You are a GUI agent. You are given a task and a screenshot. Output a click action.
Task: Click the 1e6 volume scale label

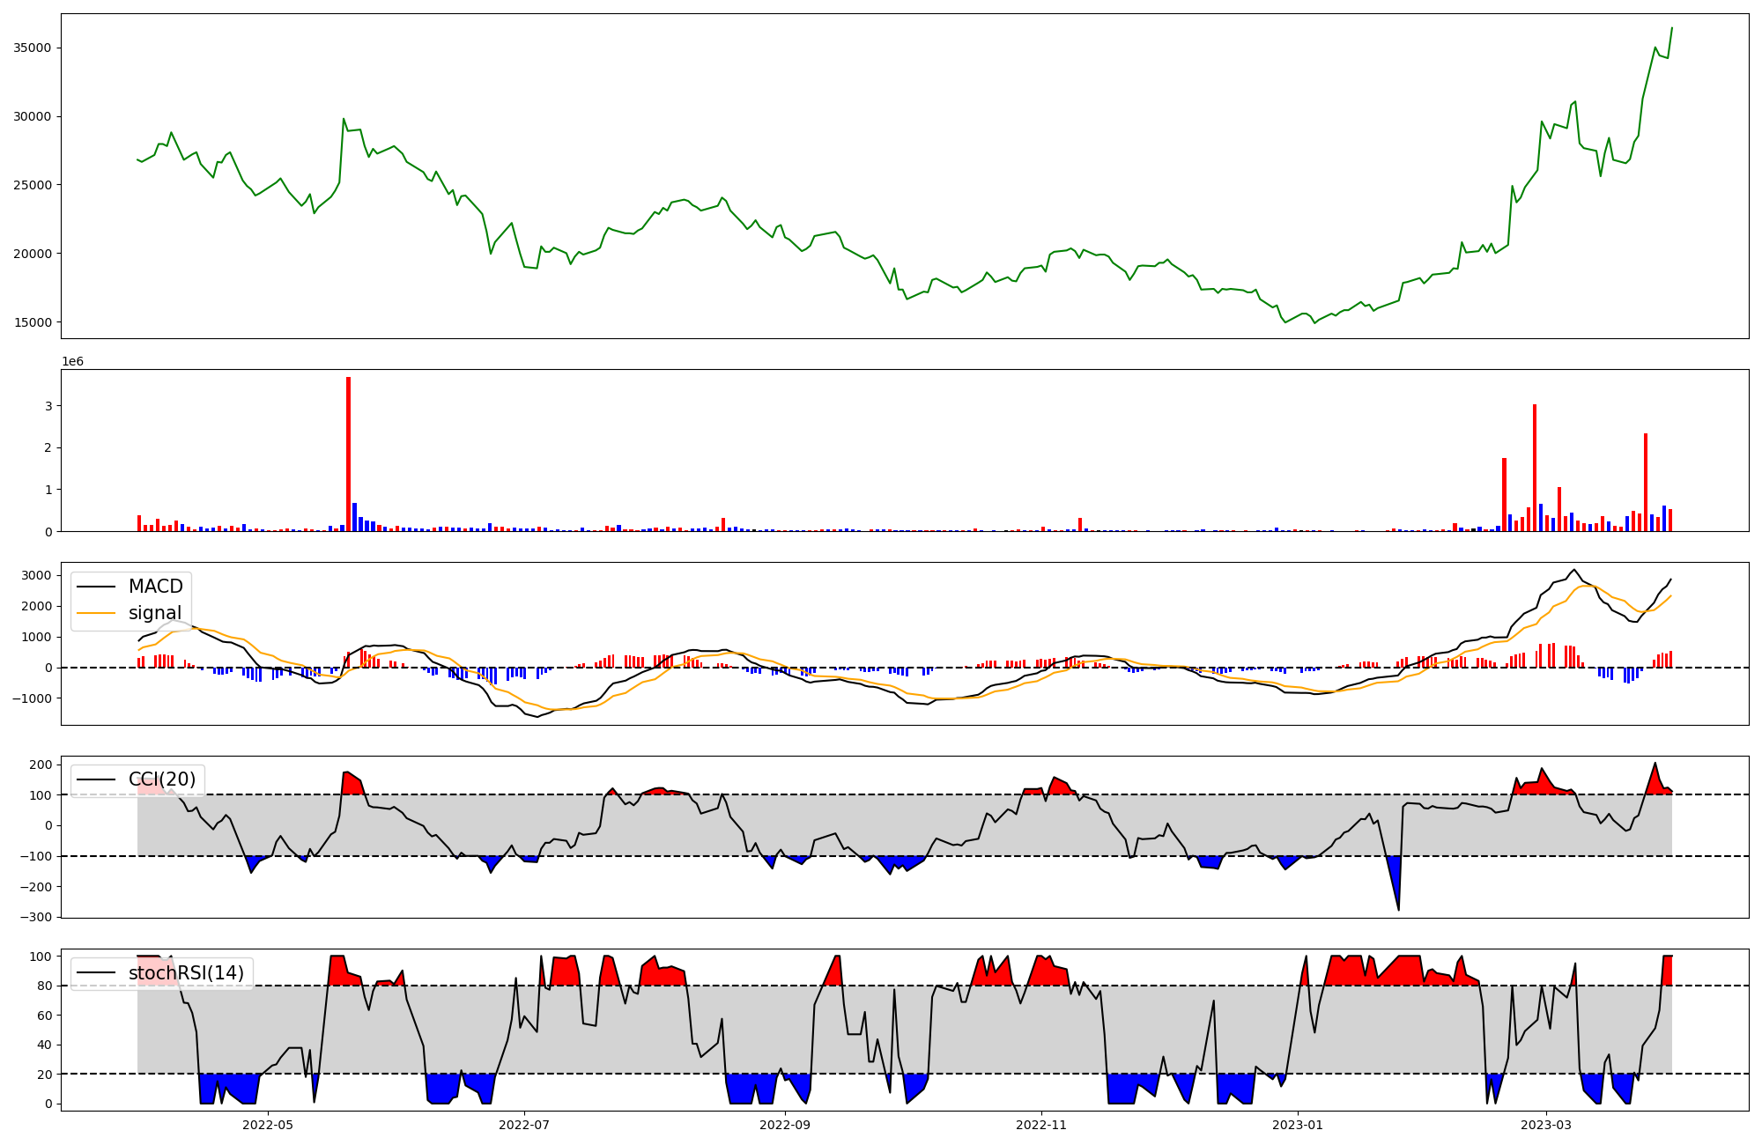pyautogui.click(x=72, y=362)
